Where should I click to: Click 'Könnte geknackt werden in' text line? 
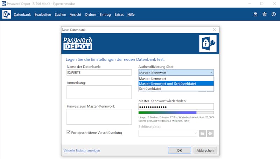pos(164,121)
